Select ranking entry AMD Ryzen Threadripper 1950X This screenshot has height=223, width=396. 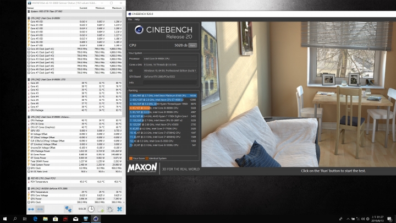pos(163,104)
